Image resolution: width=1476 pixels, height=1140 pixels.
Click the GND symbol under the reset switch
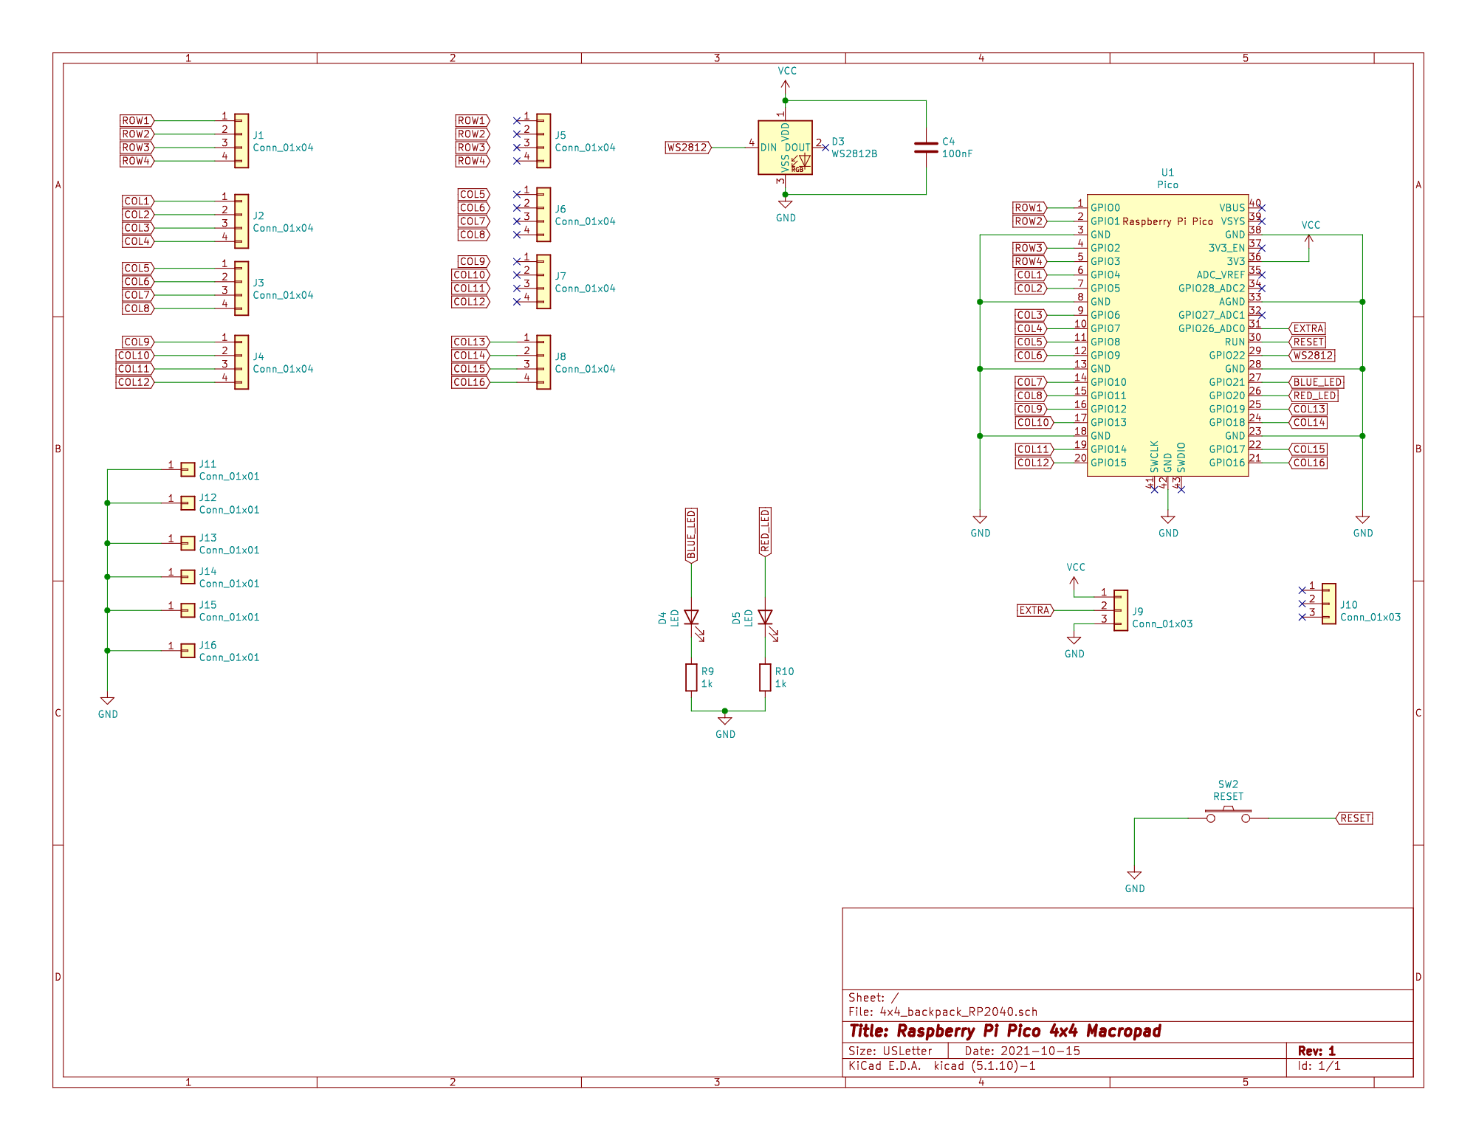pyautogui.click(x=1135, y=881)
